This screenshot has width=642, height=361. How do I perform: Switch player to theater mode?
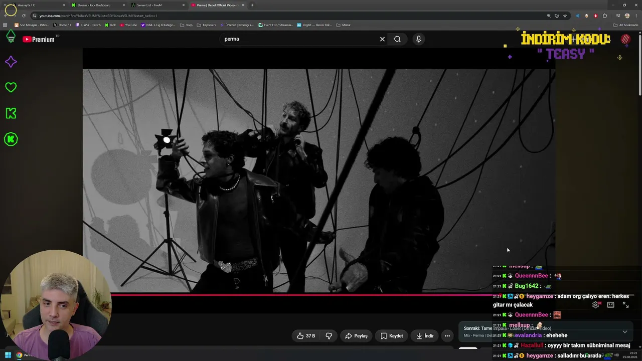point(610,305)
